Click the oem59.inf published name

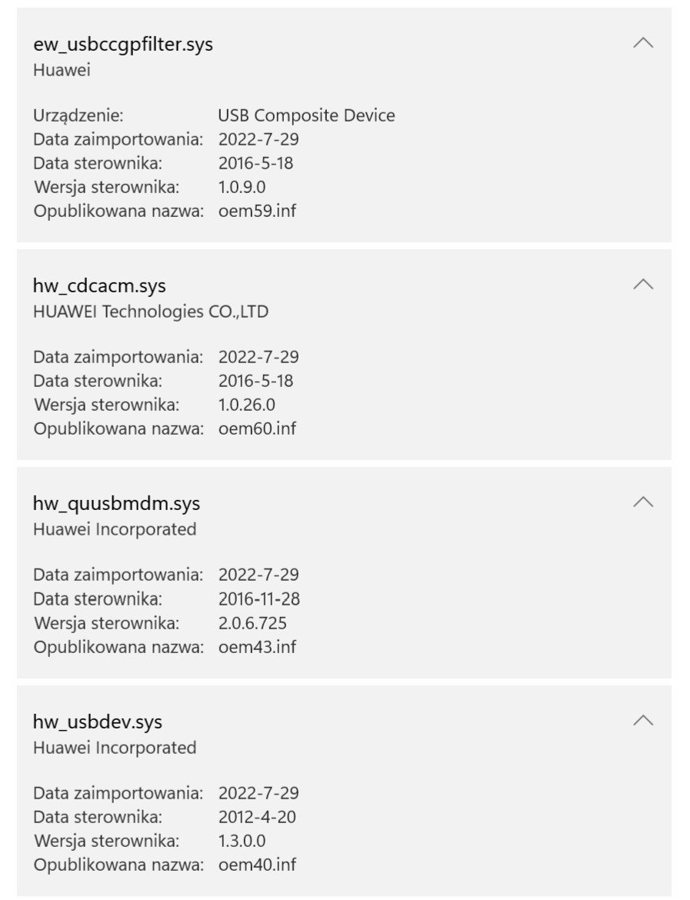257,211
